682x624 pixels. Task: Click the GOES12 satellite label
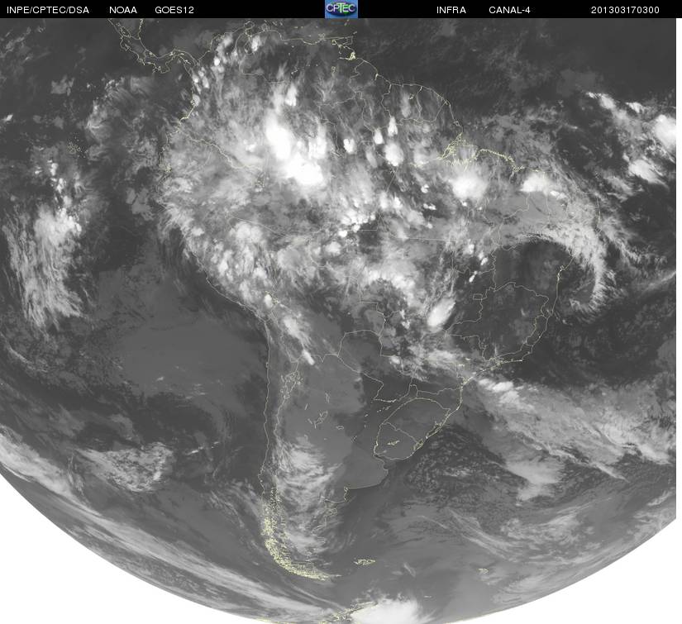[x=174, y=10]
